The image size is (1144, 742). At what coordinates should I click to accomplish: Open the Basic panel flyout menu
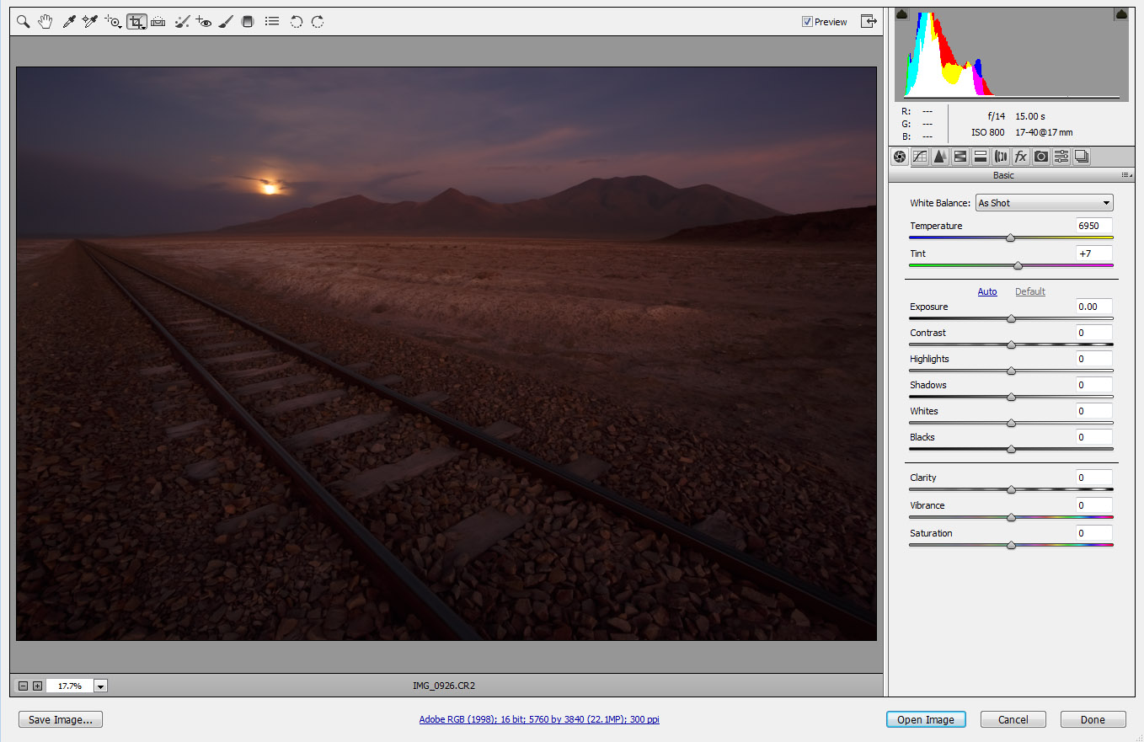1126,175
